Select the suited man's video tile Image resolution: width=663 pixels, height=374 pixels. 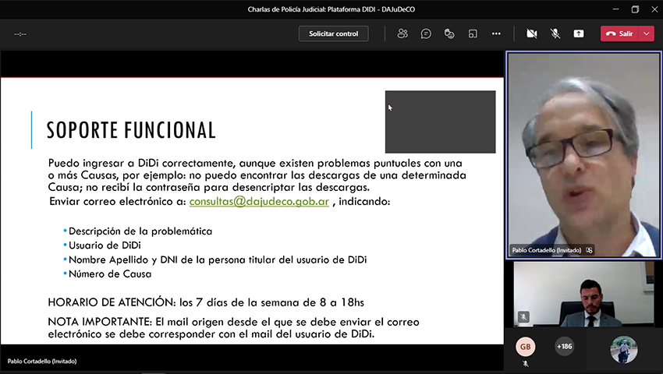pos(584,294)
